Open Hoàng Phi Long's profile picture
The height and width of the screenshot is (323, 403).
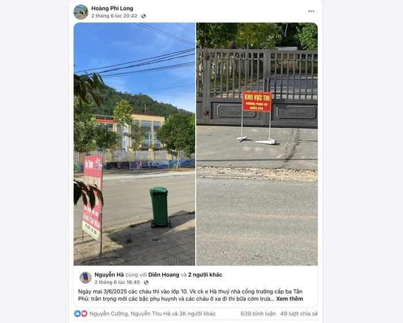point(81,12)
